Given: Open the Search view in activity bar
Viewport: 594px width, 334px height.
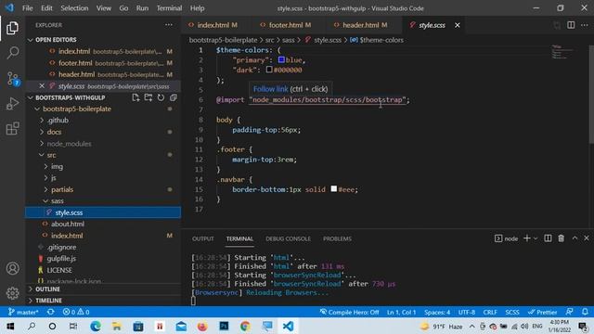Looking at the screenshot, I should 12,53.
